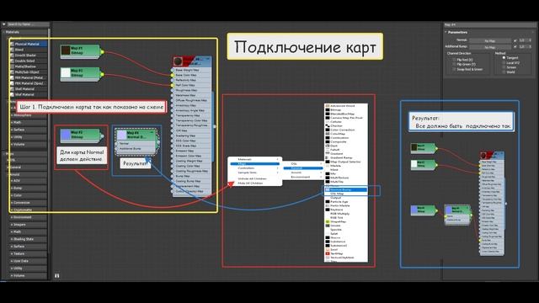
Task: Click the Color Correction map icon
Action: click(x=328, y=130)
